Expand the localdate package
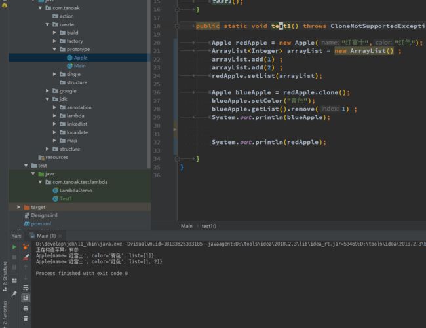Viewport: 426px width, 328px height. coord(54,132)
